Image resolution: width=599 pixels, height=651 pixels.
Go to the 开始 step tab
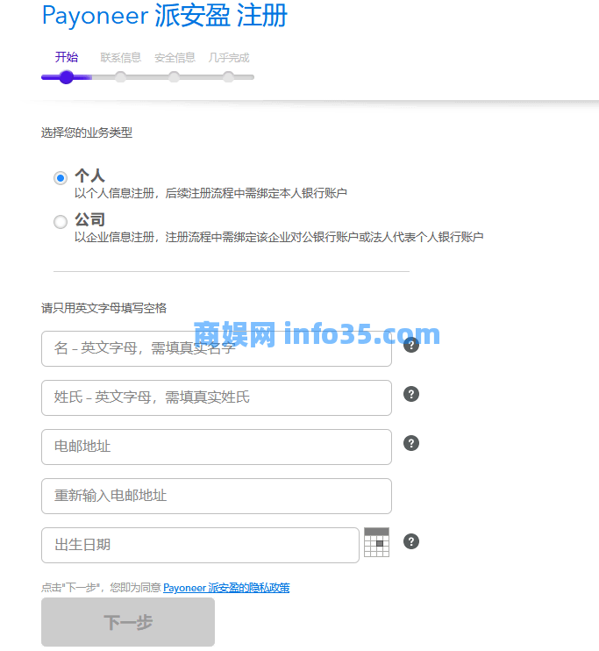(67, 57)
